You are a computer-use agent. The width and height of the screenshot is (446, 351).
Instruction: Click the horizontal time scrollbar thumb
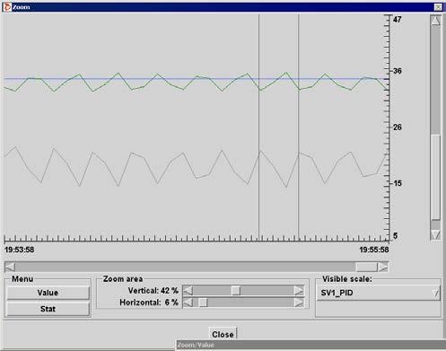[x=366, y=267]
